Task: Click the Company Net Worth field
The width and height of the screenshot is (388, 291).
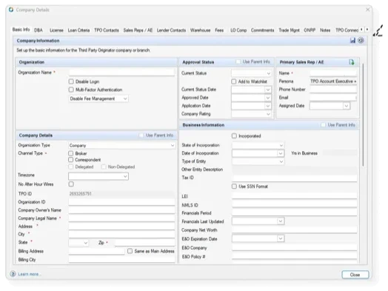Action: [x=295, y=230]
